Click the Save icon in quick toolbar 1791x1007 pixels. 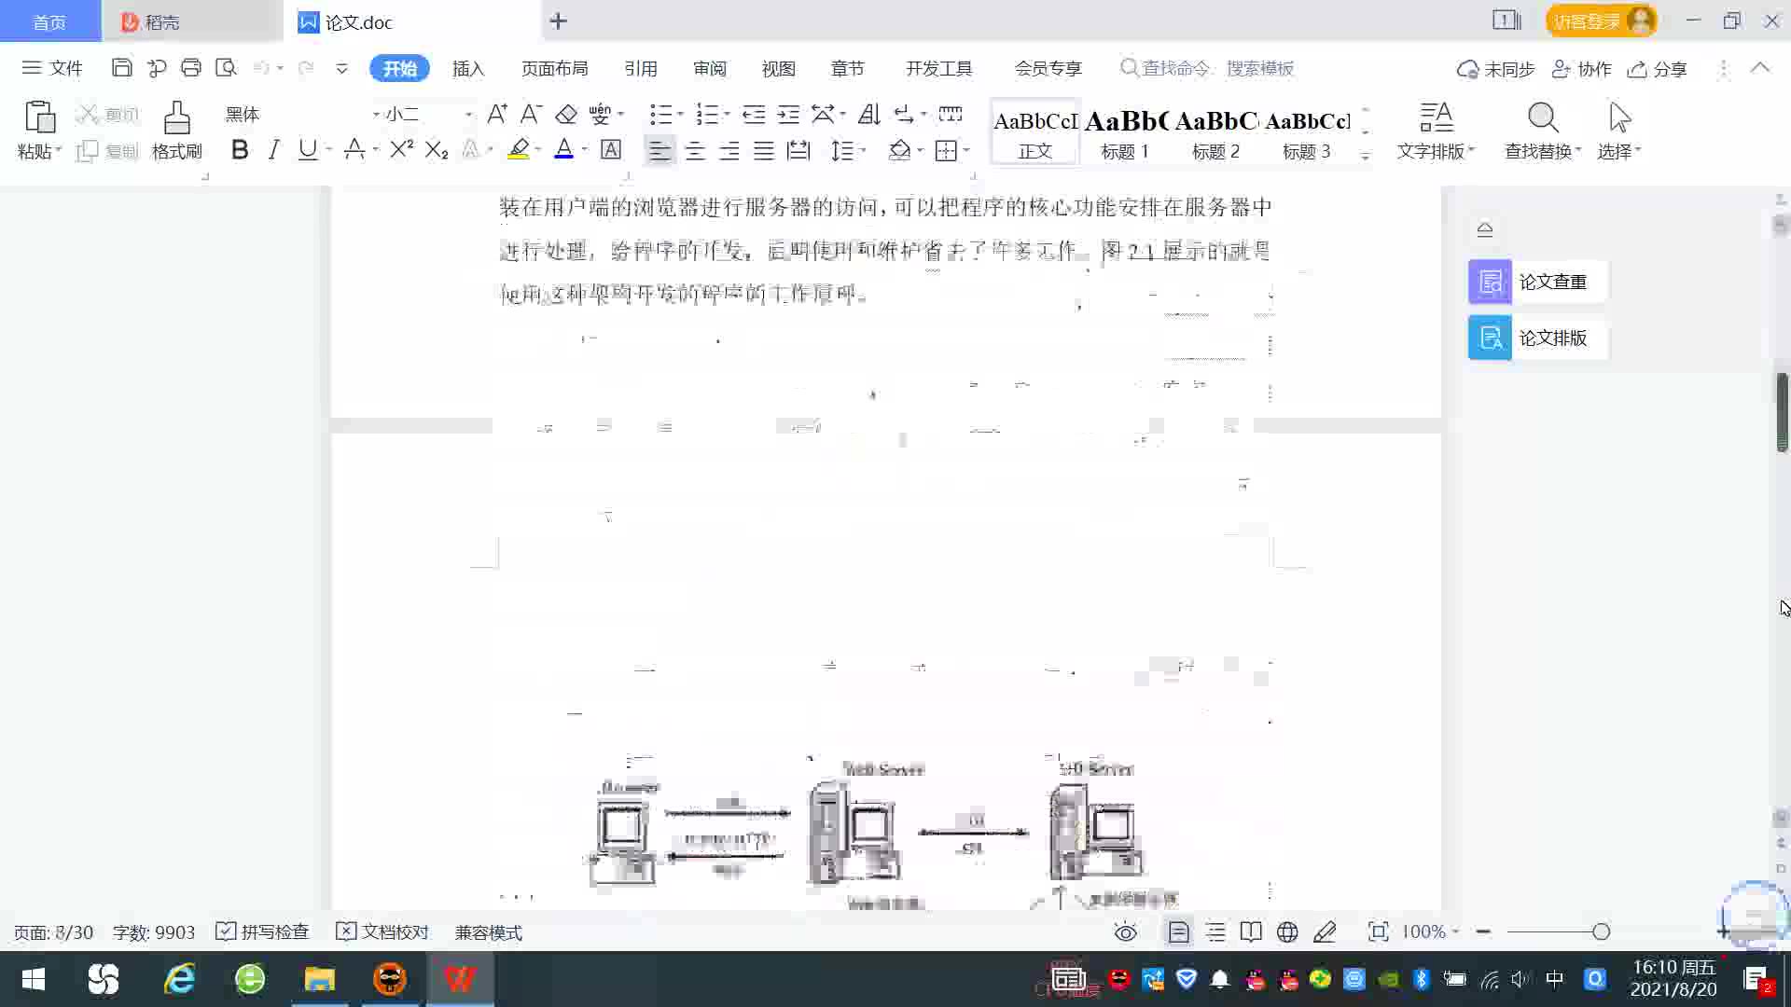click(x=121, y=68)
